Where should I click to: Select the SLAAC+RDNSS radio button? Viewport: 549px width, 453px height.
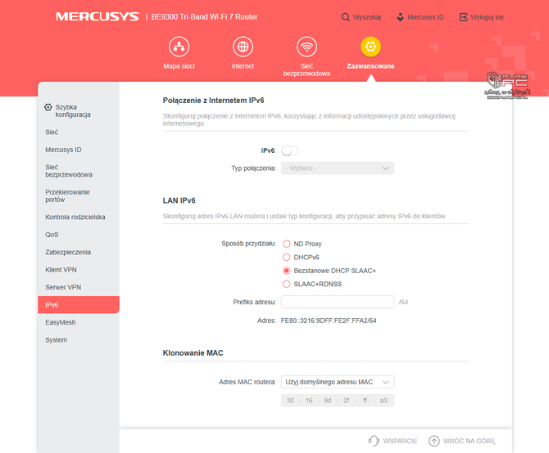coord(287,284)
